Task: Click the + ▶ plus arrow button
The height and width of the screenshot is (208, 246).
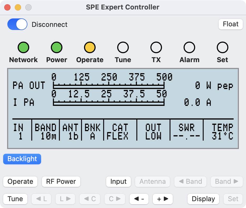Action: tap(163, 199)
